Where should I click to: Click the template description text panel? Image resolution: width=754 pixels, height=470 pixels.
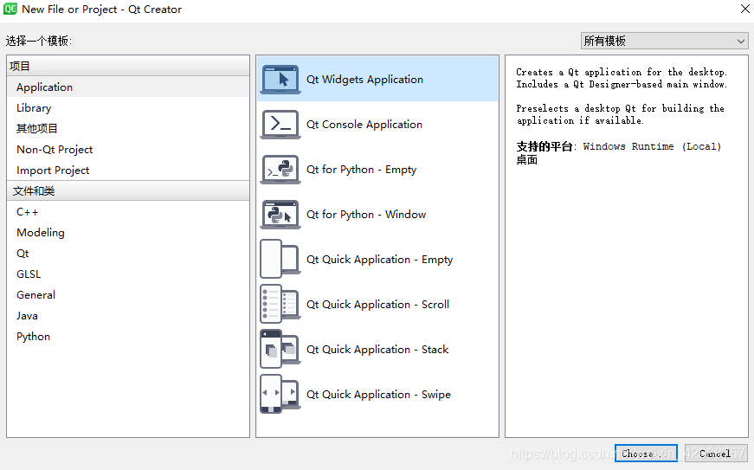tap(627, 246)
